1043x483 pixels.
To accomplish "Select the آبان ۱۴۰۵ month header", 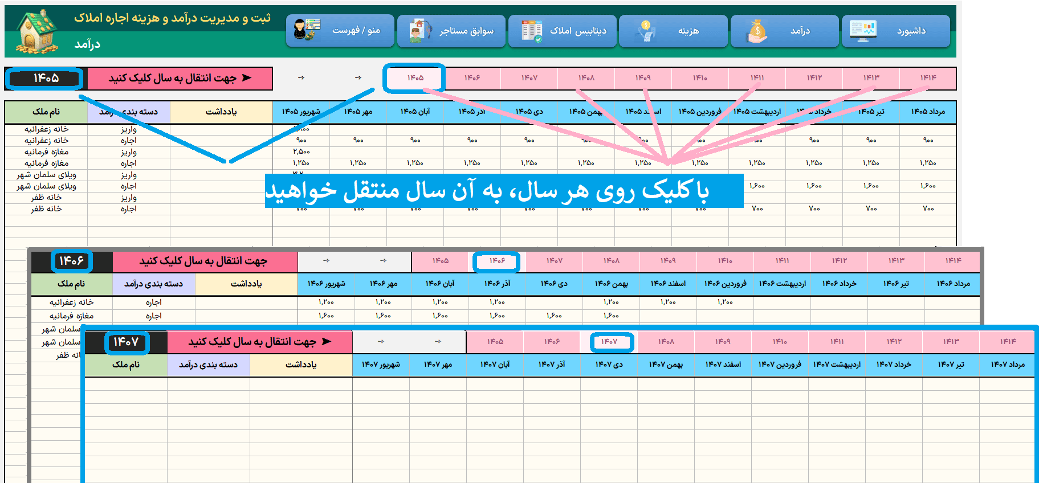I will [x=415, y=112].
